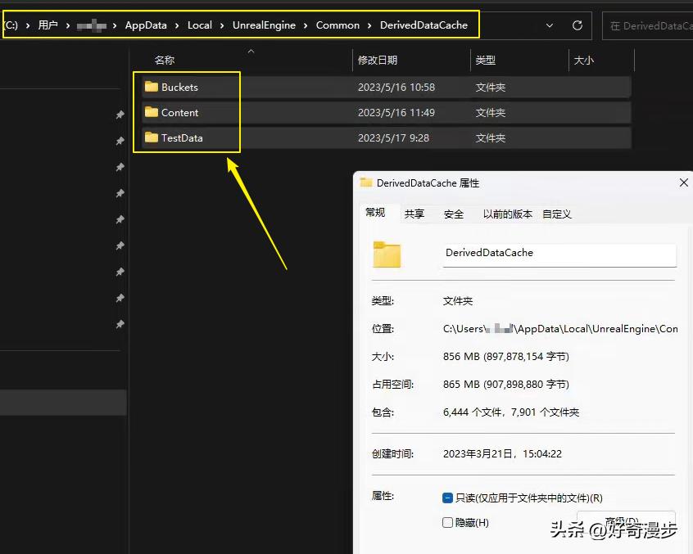Switch to the 安全 tab
Screen dimensions: 693x554
[x=454, y=214]
